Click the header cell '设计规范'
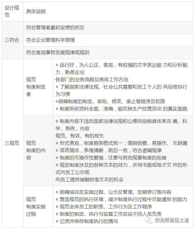 pyautogui.click(x=13, y=12)
